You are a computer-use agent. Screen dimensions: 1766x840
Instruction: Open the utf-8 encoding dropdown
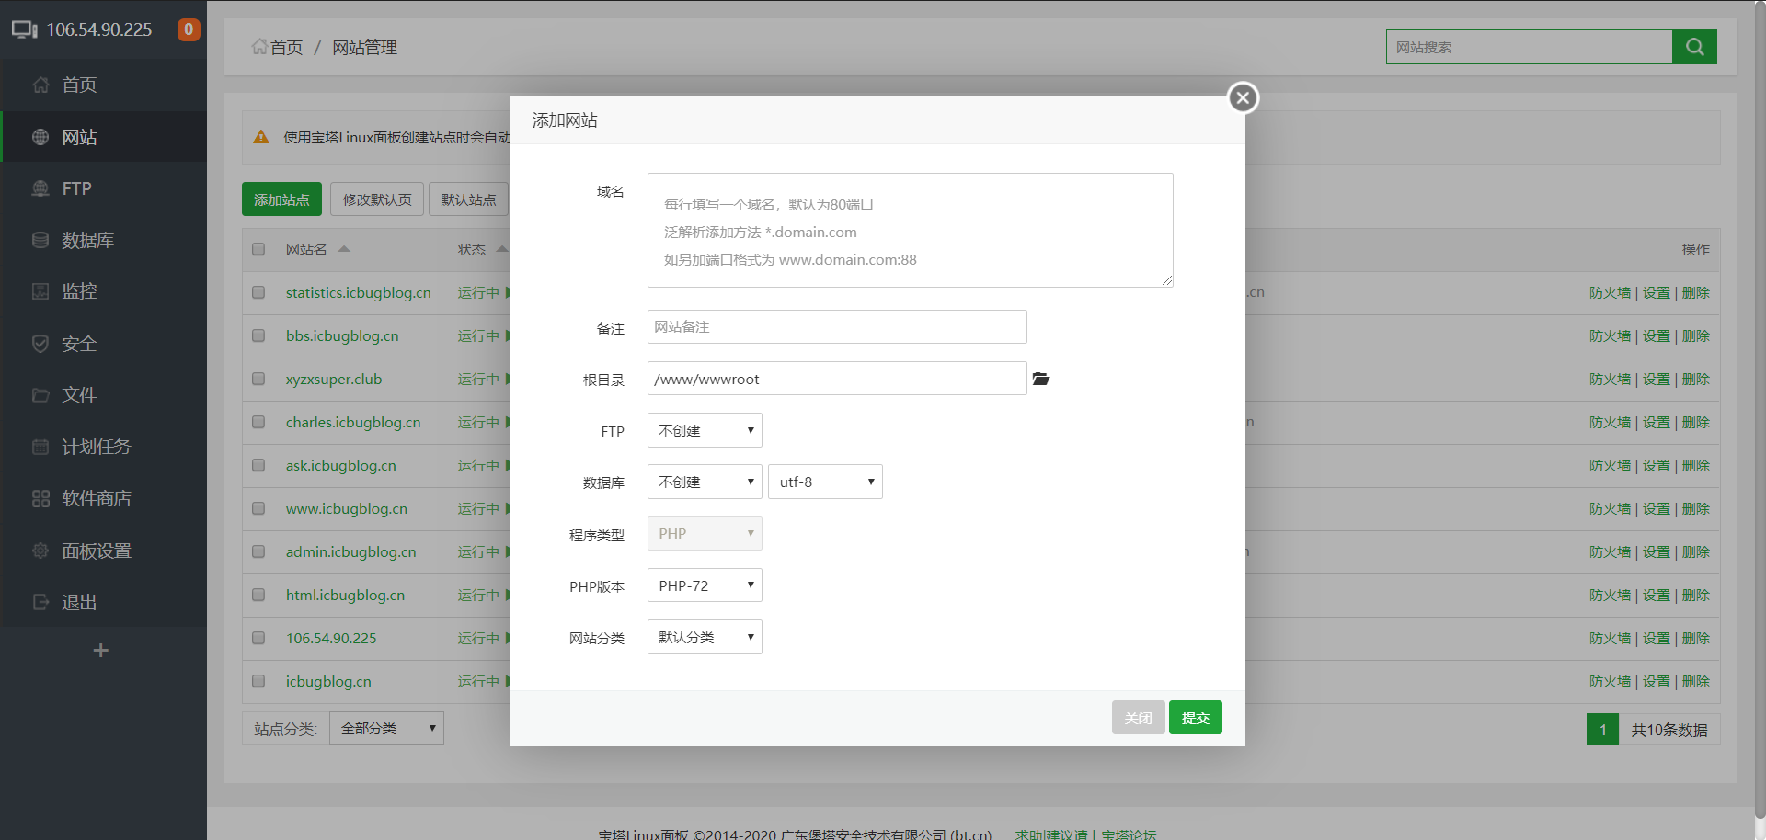tap(825, 482)
